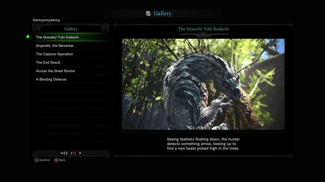Click the Gallery screen title text
Screen dimensions: 325x182
tap(162, 13)
